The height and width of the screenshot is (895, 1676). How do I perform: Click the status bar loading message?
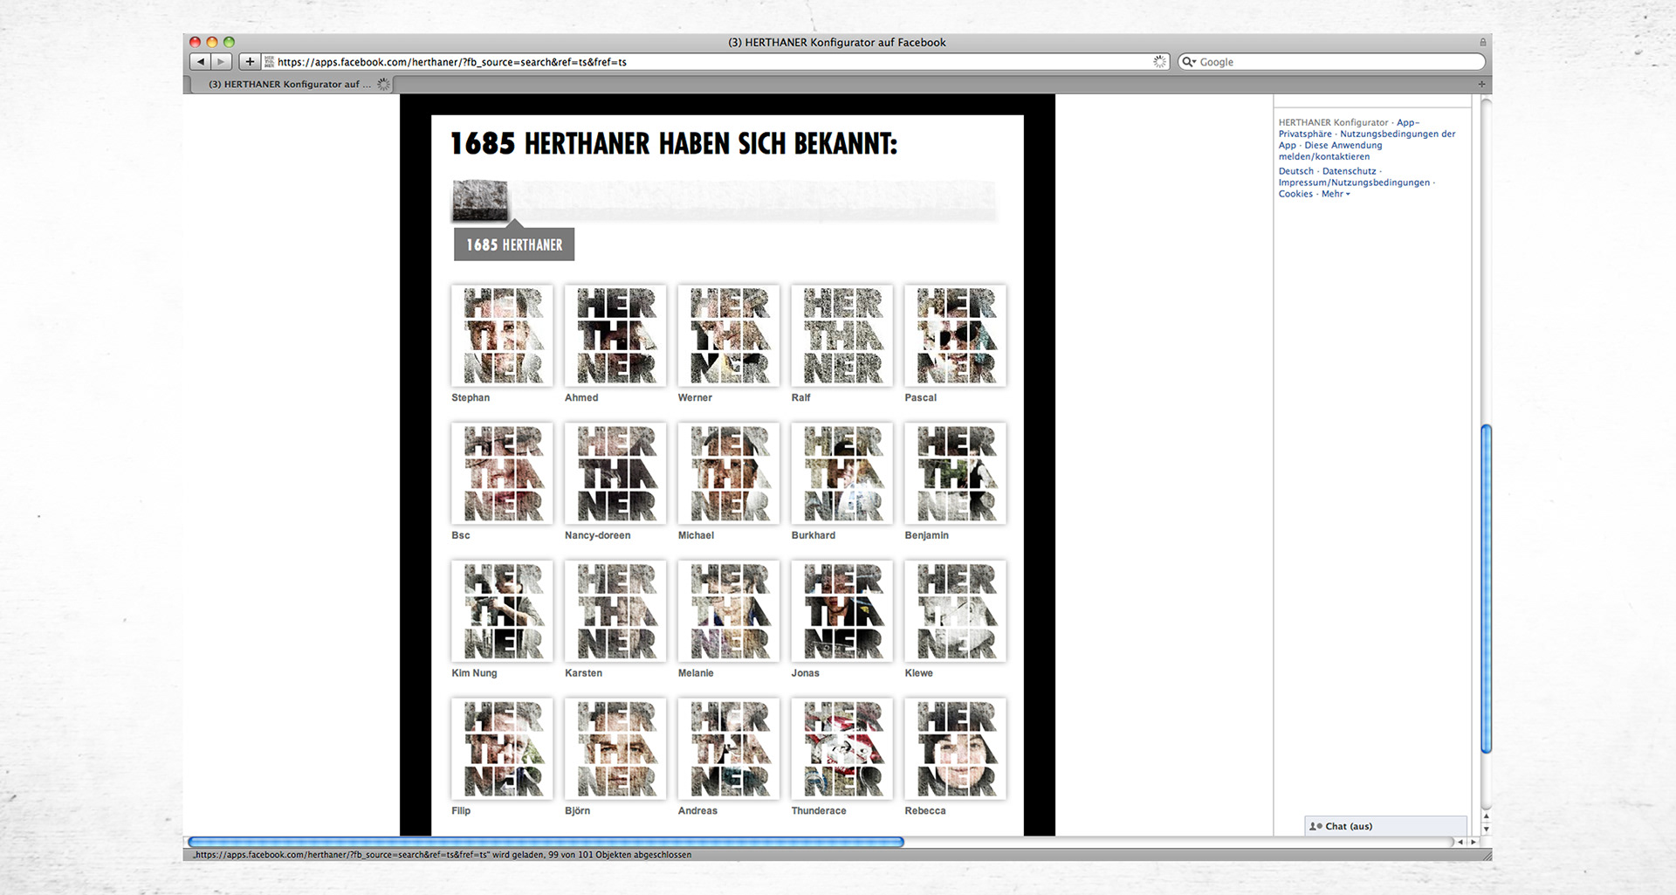443,855
